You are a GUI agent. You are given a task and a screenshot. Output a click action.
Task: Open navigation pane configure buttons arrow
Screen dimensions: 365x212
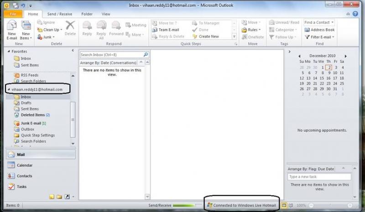pyautogui.click(x=73, y=197)
